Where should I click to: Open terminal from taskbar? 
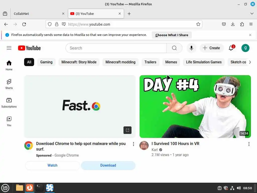(x=39, y=188)
